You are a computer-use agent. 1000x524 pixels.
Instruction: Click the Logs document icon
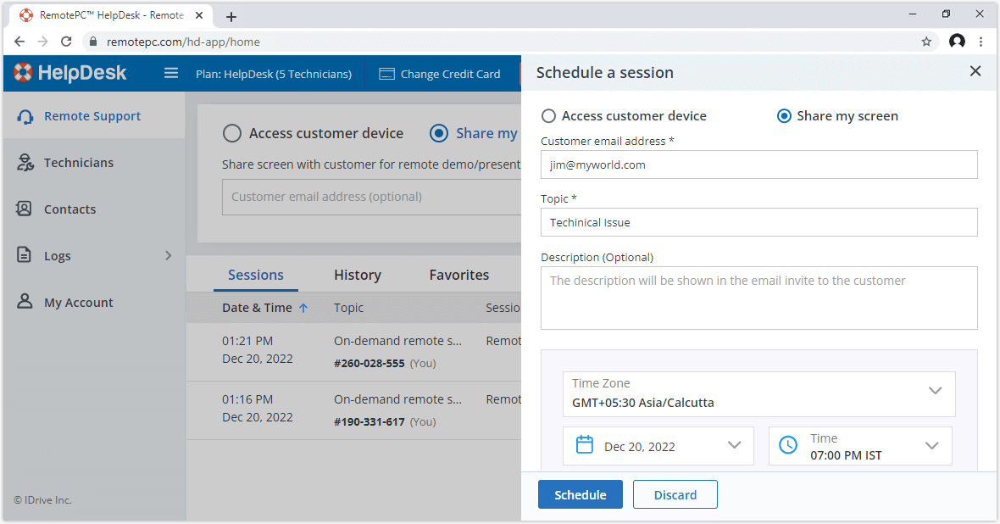(x=24, y=254)
